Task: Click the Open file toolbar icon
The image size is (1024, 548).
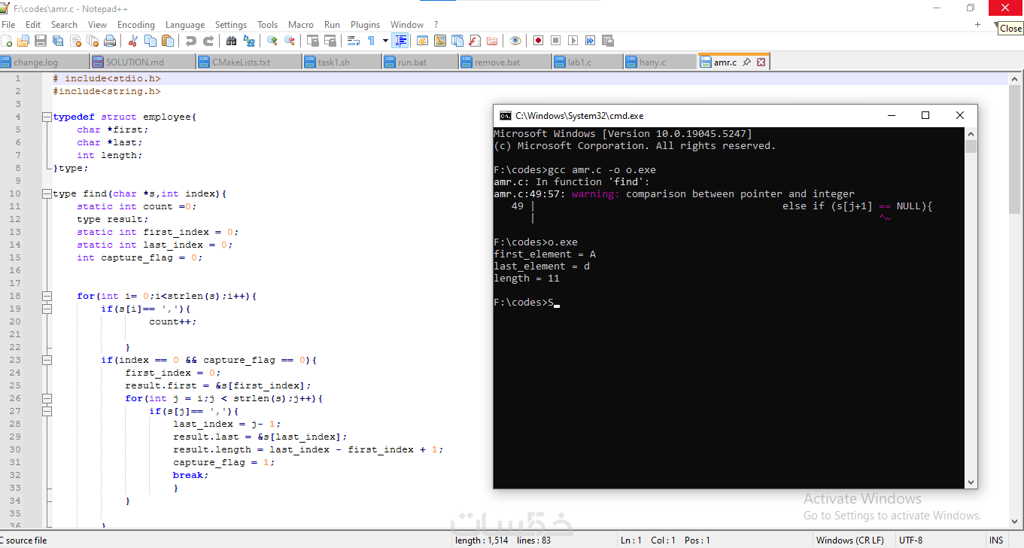Action: (23, 41)
